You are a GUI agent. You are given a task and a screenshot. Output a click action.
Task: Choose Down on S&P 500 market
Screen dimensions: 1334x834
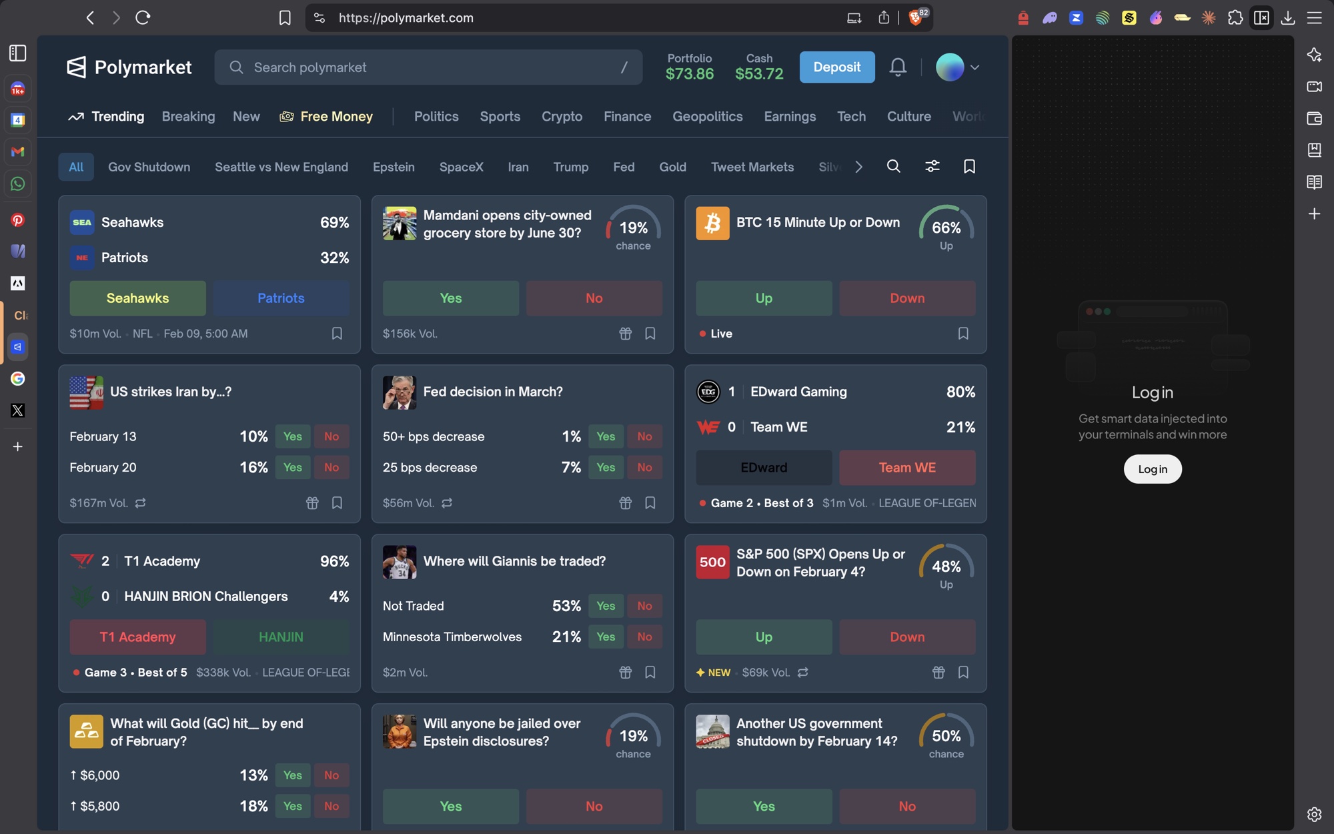(907, 637)
